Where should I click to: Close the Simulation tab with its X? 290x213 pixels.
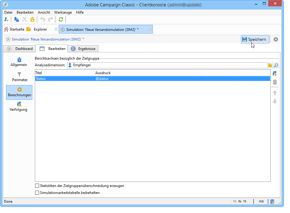tap(150, 29)
